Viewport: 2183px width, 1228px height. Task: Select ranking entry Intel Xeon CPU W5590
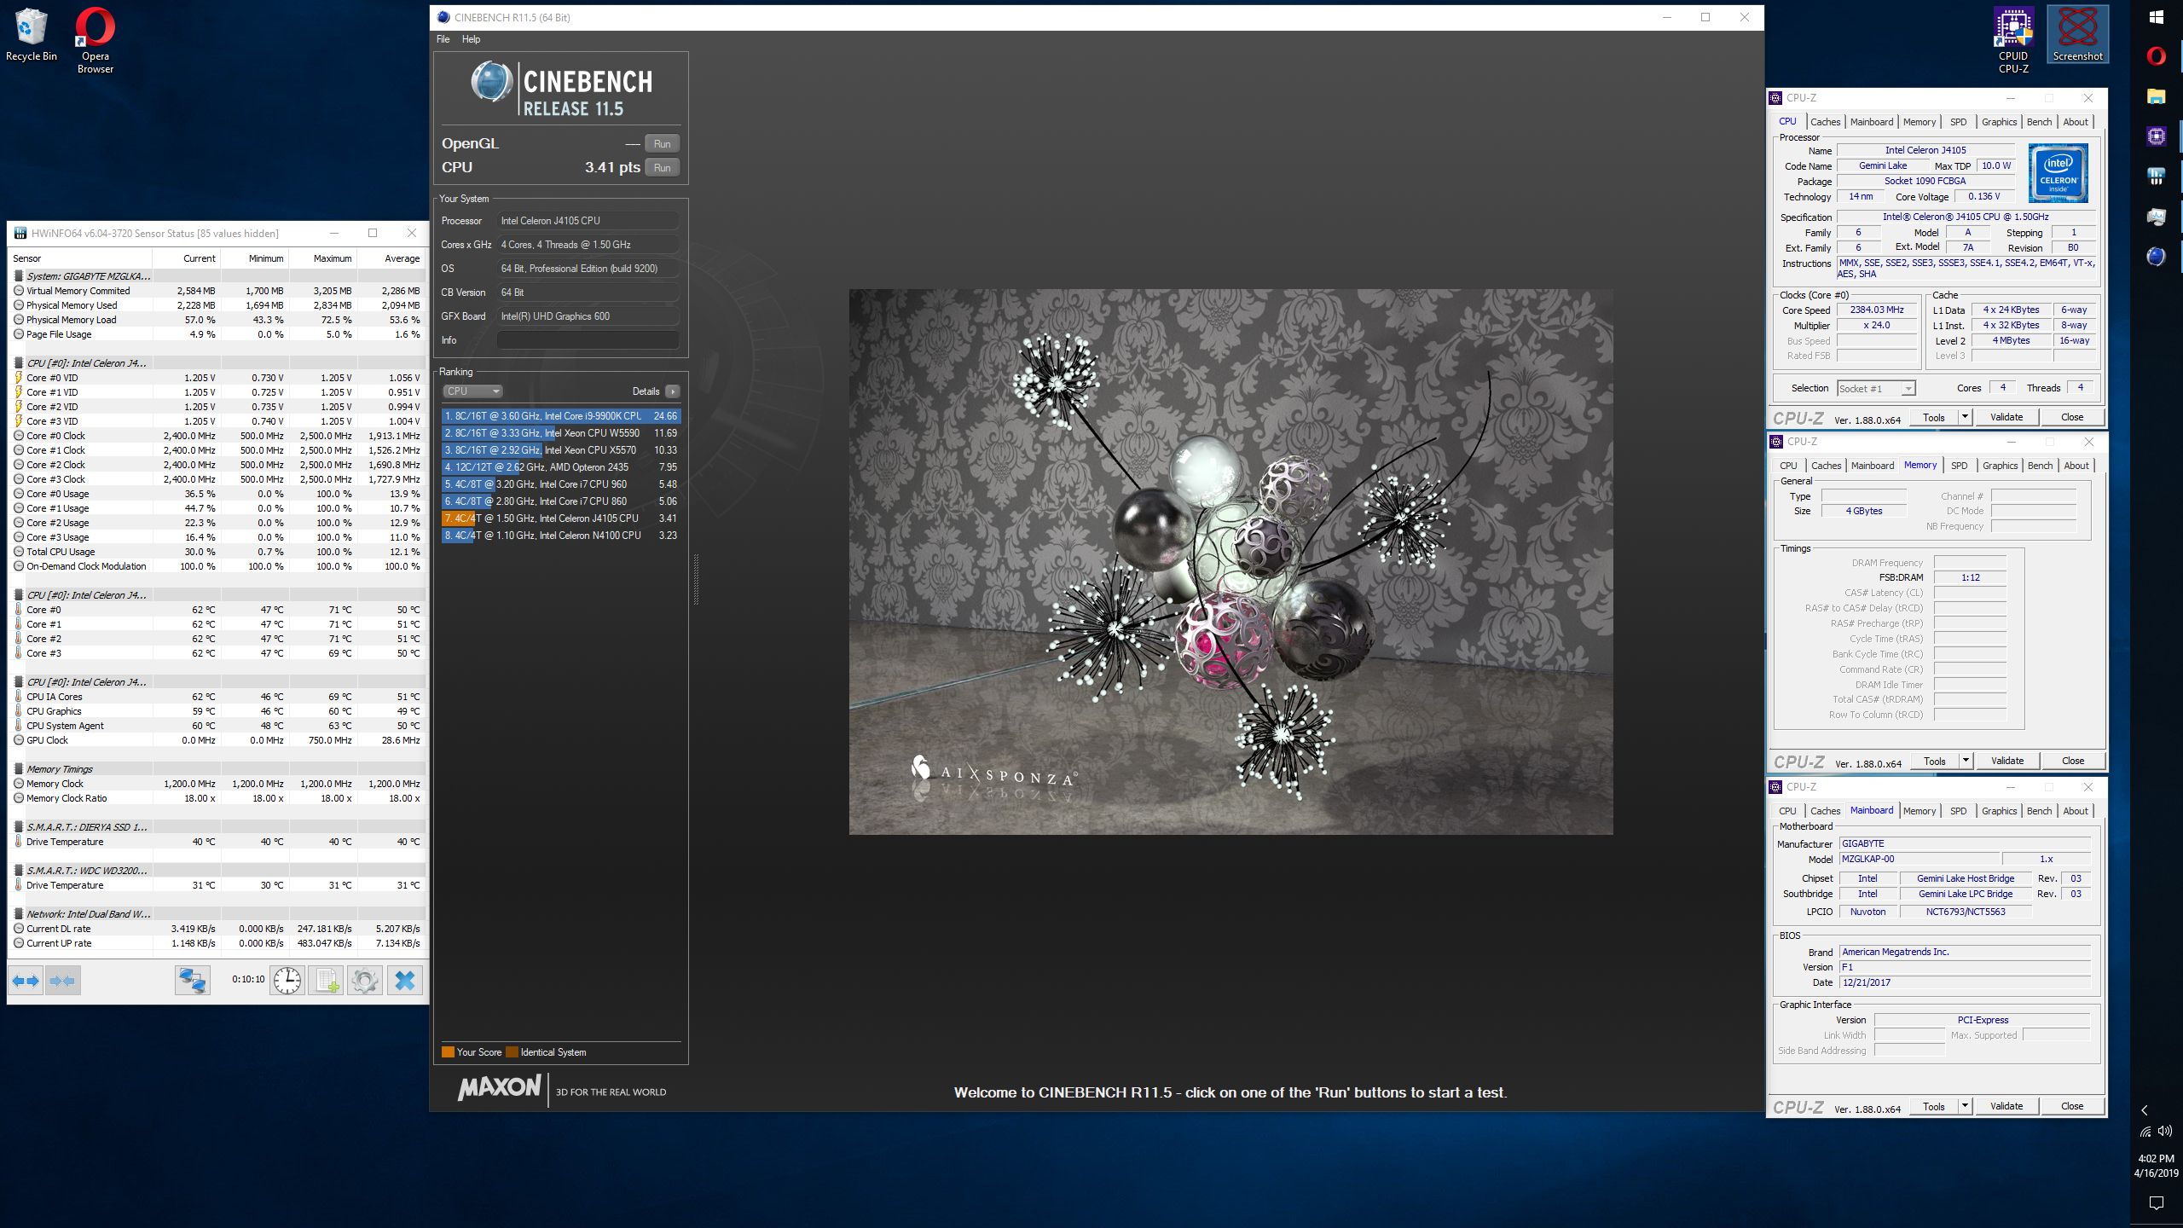coord(561,433)
